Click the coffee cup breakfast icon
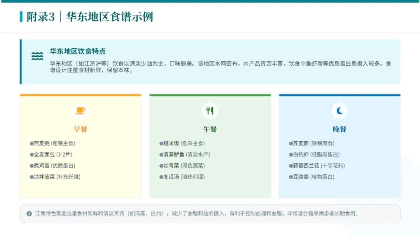 coord(80,110)
